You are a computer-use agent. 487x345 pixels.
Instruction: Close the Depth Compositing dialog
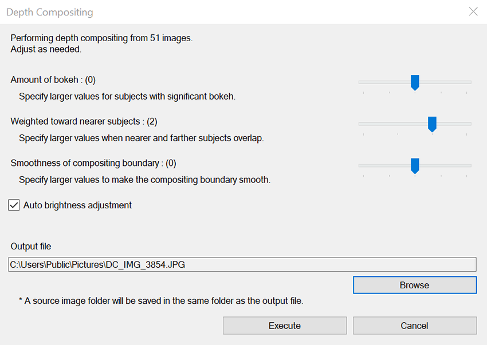tap(473, 11)
